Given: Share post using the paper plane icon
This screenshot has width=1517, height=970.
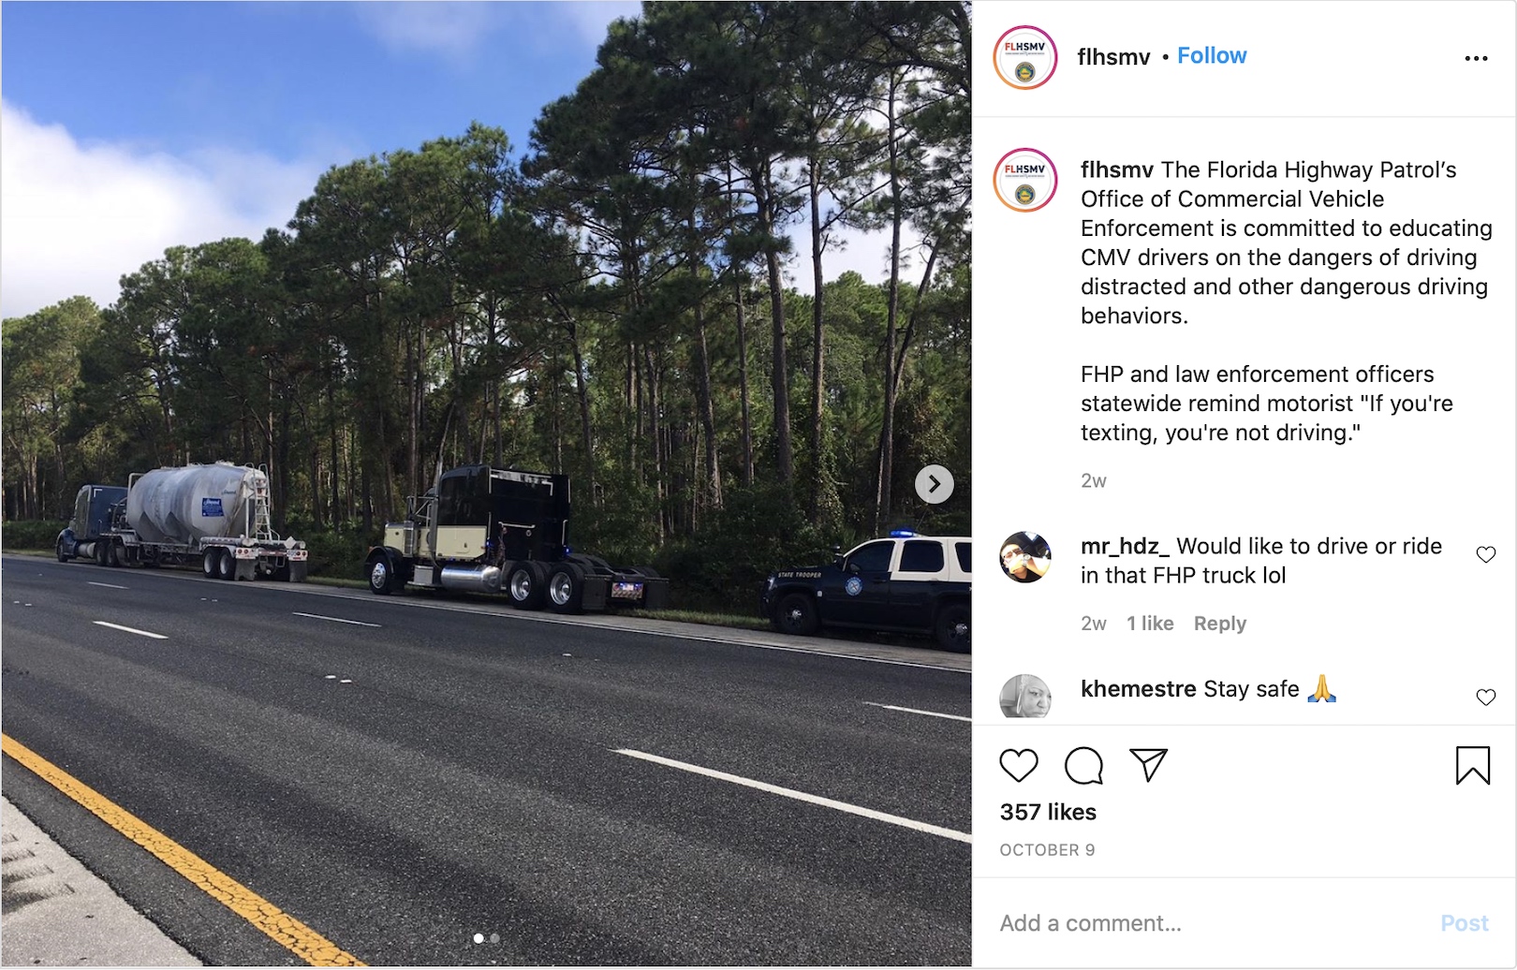Looking at the screenshot, I should tap(1148, 765).
